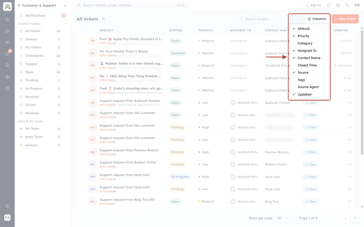Open the Home icon in left rail
364x227 pixels.
(x=7, y=19)
